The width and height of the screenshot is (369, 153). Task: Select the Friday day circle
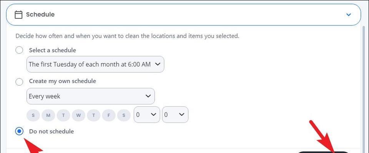click(108, 115)
